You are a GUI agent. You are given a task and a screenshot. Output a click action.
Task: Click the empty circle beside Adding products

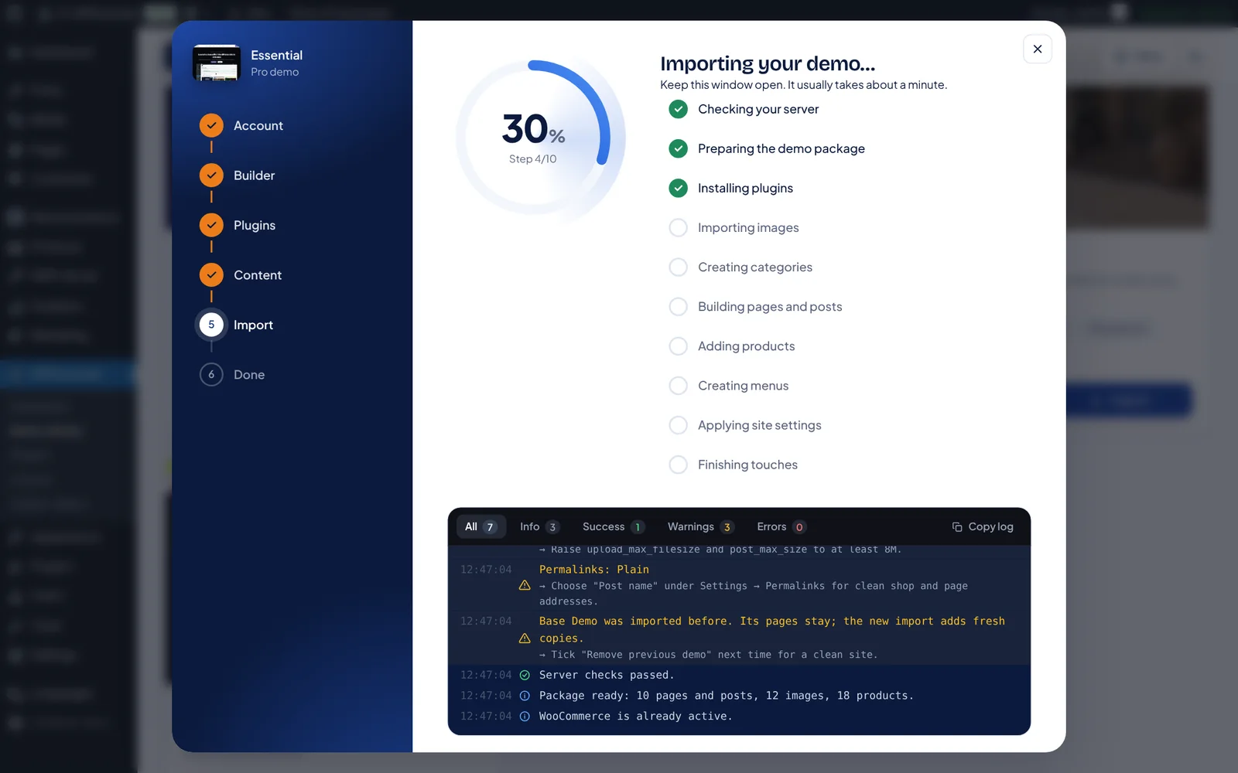tap(678, 346)
